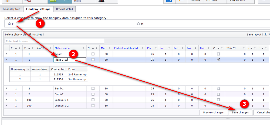
Task: Click competitor 212535 cell
Action: tap(58, 75)
